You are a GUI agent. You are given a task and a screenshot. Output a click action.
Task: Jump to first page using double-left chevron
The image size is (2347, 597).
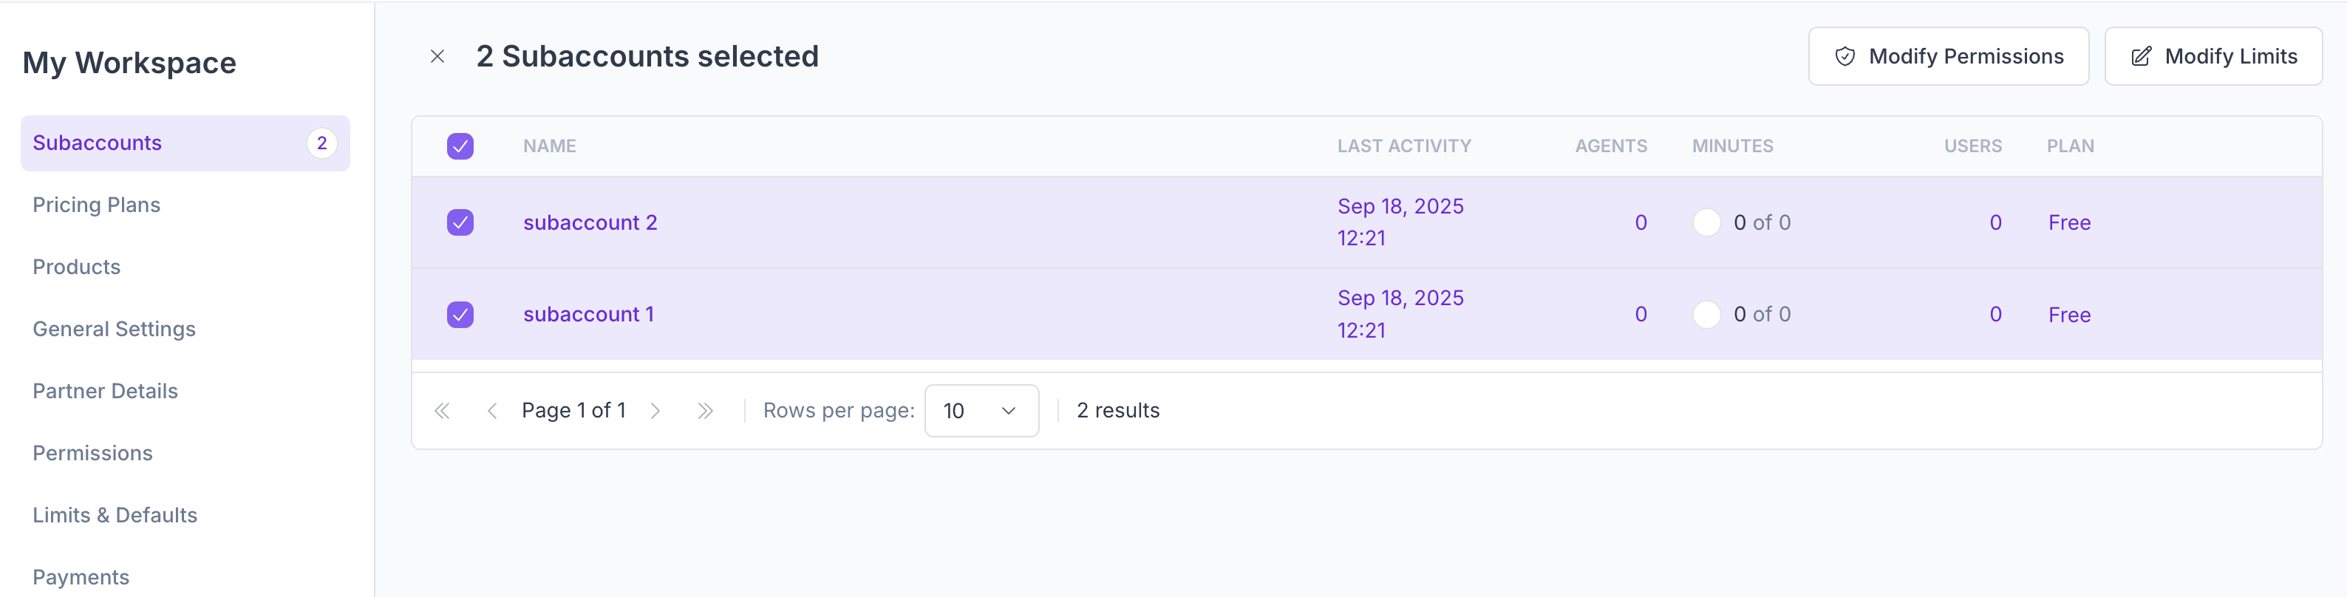tap(443, 410)
